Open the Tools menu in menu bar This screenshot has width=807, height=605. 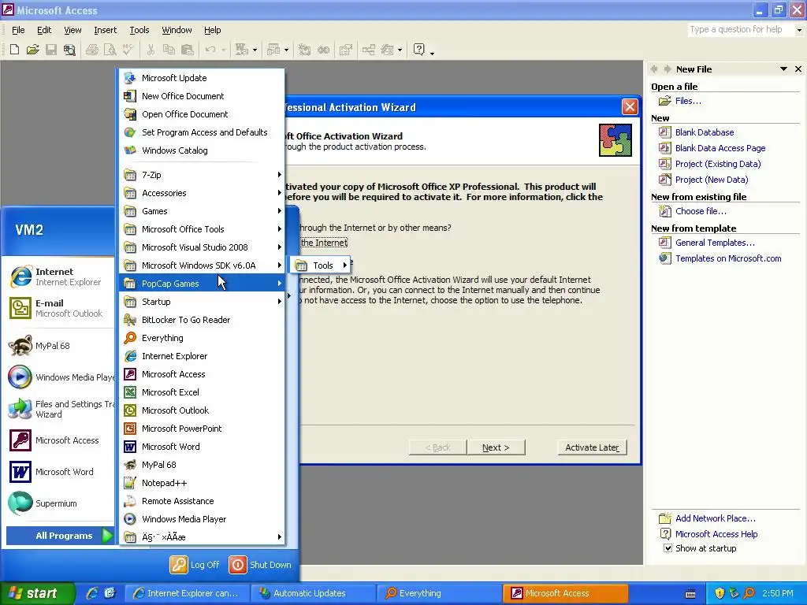pyautogui.click(x=139, y=30)
